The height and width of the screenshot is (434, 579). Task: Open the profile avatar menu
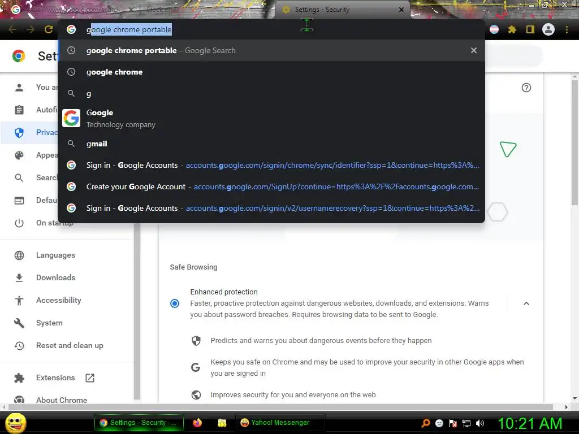coord(548,29)
